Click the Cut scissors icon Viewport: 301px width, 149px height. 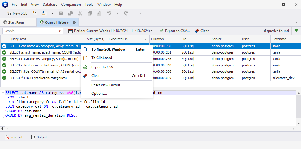point(80,13)
